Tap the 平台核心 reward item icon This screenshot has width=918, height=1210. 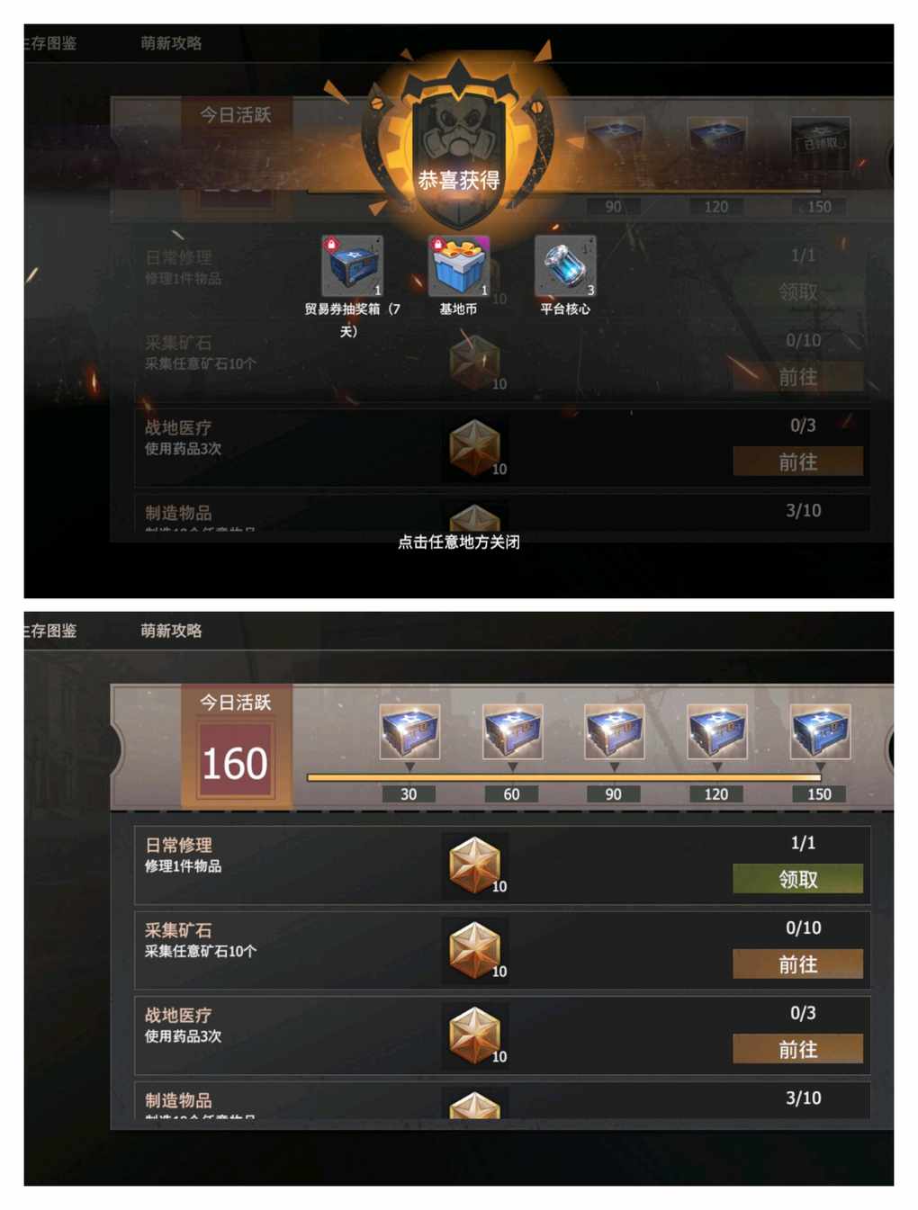click(565, 266)
